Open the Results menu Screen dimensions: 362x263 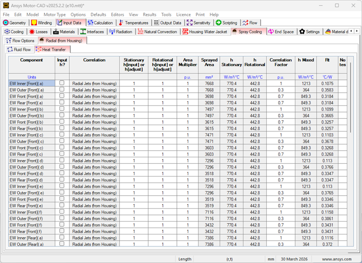pyautogui.click(x=150, y=14)
